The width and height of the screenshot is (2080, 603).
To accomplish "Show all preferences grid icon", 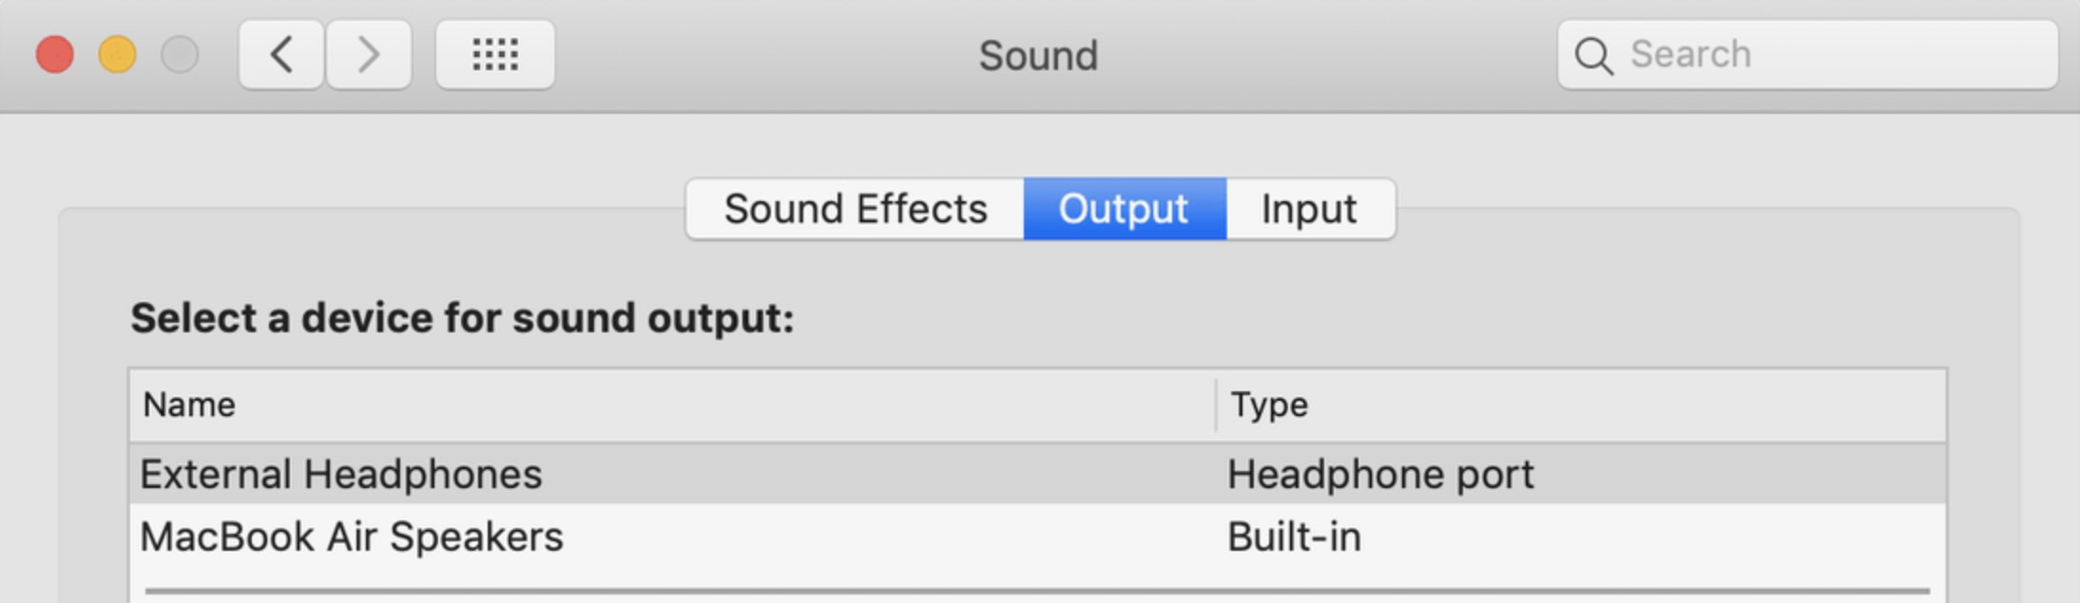I will (x=495, y=55).
